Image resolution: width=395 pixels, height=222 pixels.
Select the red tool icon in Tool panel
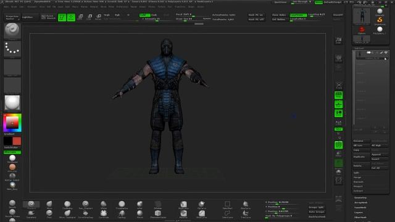[362, 30]
